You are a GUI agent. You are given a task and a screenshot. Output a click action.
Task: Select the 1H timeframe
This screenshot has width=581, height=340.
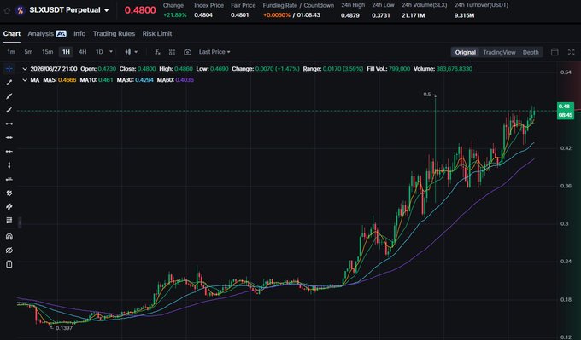[66, 52]
